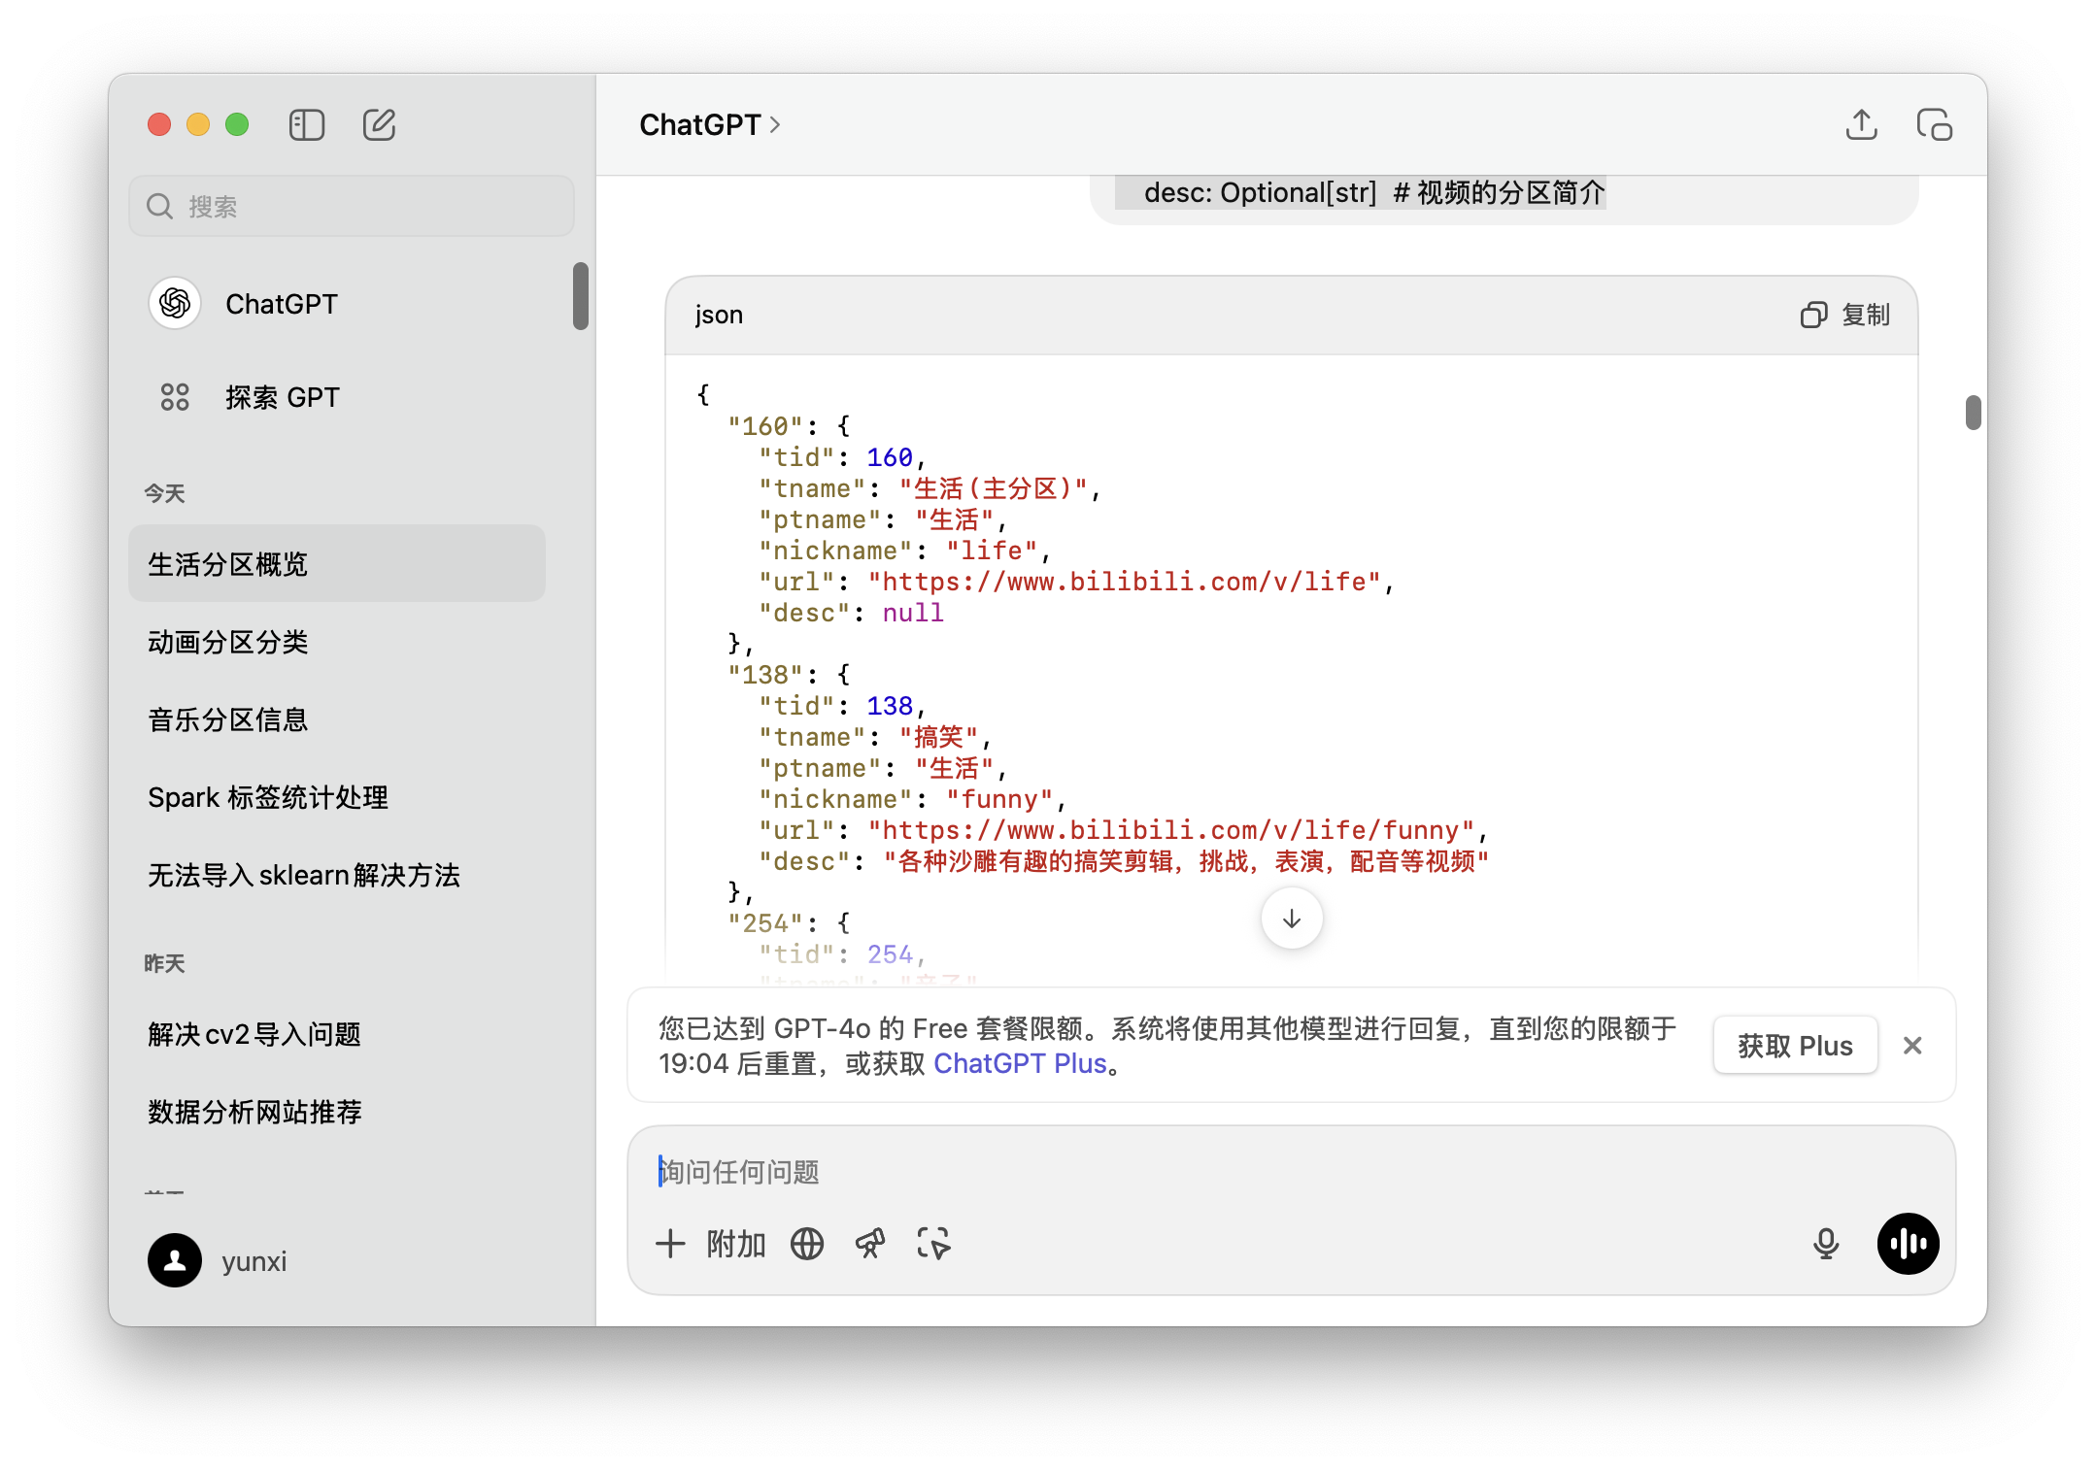Minimize window with yellow button
2096x1470 pixels.
(x=198, y=125)
